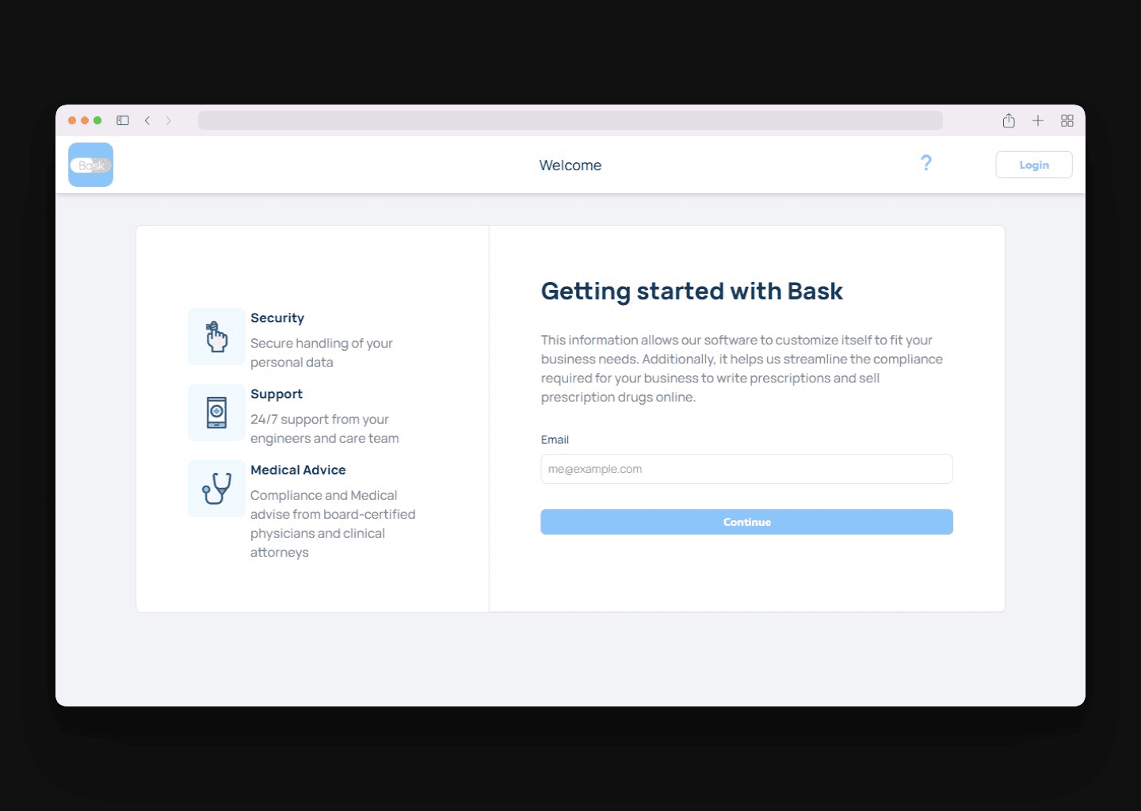Click the Email input field
This screenshot has width=1141, height=811.
pyautogui.click(x=746, y=469)
